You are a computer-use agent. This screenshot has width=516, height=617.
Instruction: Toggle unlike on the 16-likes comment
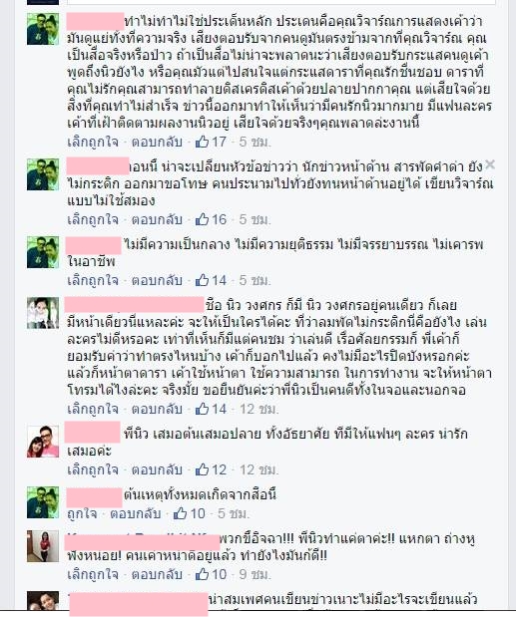[93, 219]
